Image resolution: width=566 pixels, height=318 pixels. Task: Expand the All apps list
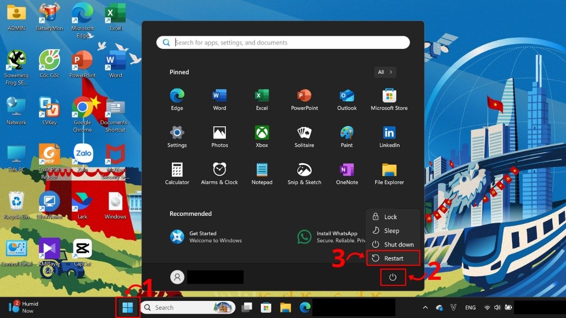point(385,72)
